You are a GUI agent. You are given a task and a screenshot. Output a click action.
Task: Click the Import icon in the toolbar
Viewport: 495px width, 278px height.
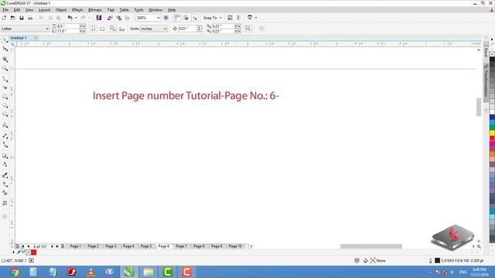[110, 18]
